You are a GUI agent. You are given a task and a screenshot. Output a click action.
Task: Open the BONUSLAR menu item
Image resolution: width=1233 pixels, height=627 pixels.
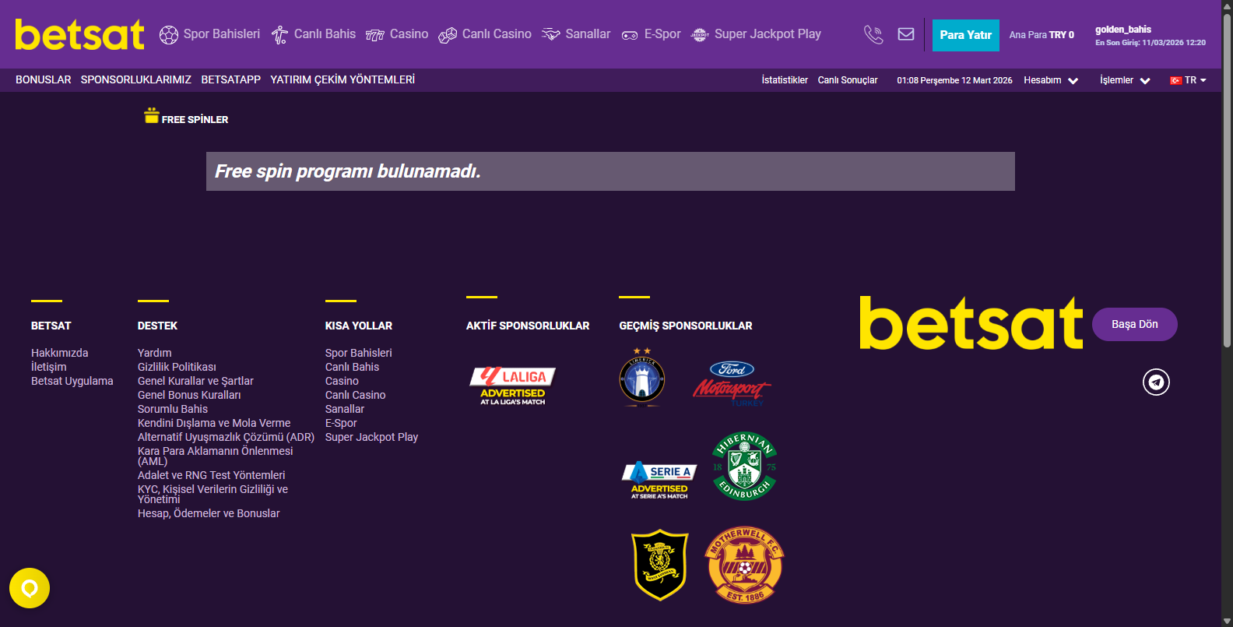pyautogui.click(x=44, y=79)
